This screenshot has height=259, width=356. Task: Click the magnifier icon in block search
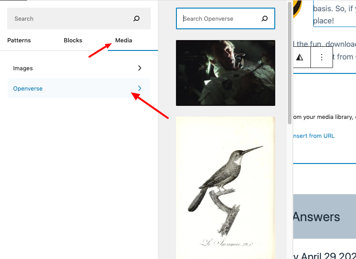tap(136, 18)
